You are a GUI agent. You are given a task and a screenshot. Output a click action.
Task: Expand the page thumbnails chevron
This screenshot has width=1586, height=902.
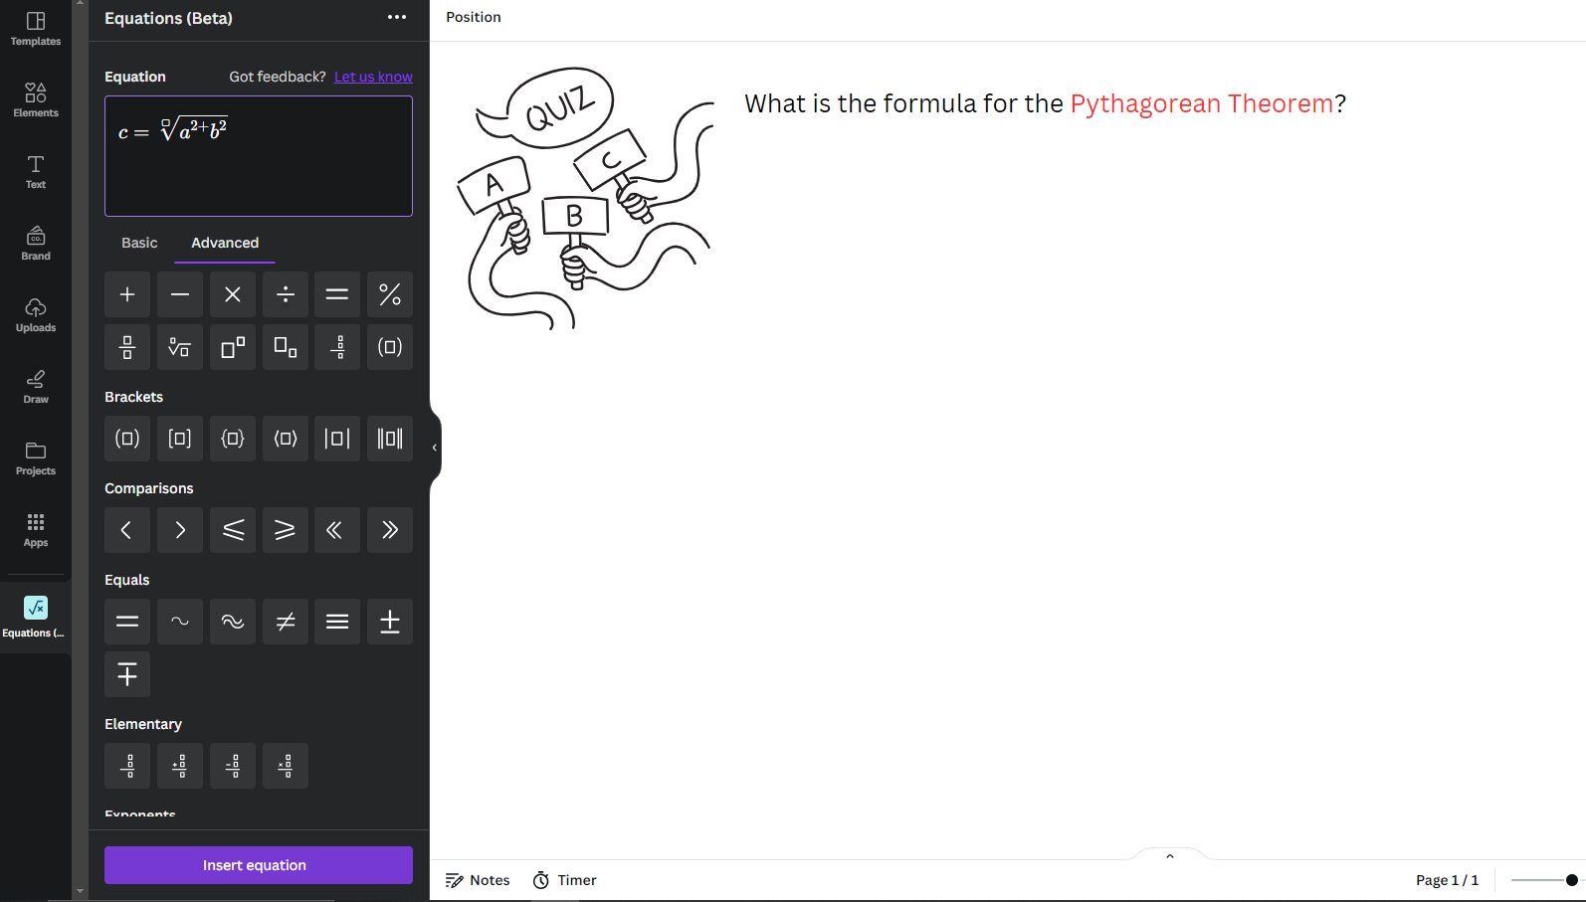point(1170,856)
